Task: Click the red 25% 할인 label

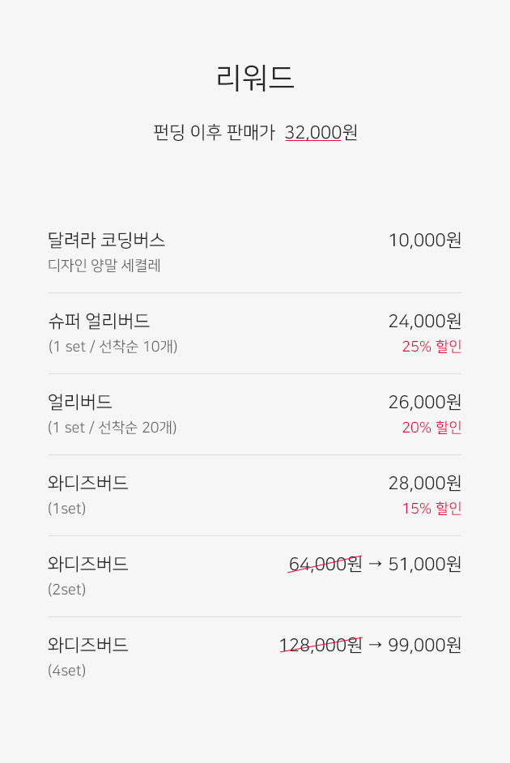Action: 431,346
